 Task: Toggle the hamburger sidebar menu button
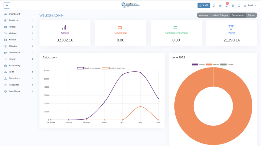tap(7, 6)
